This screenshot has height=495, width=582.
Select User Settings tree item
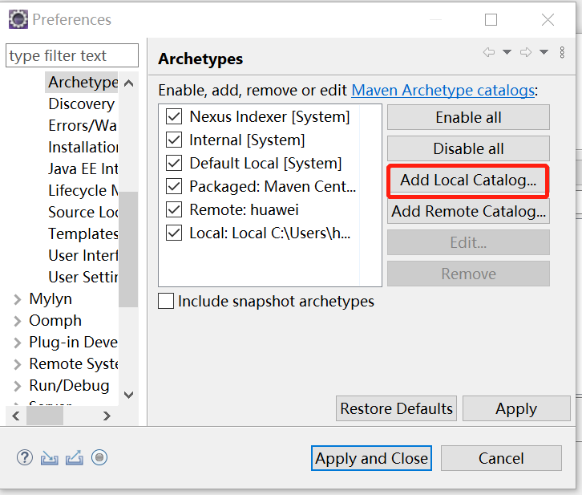click(x=83, y=277)
